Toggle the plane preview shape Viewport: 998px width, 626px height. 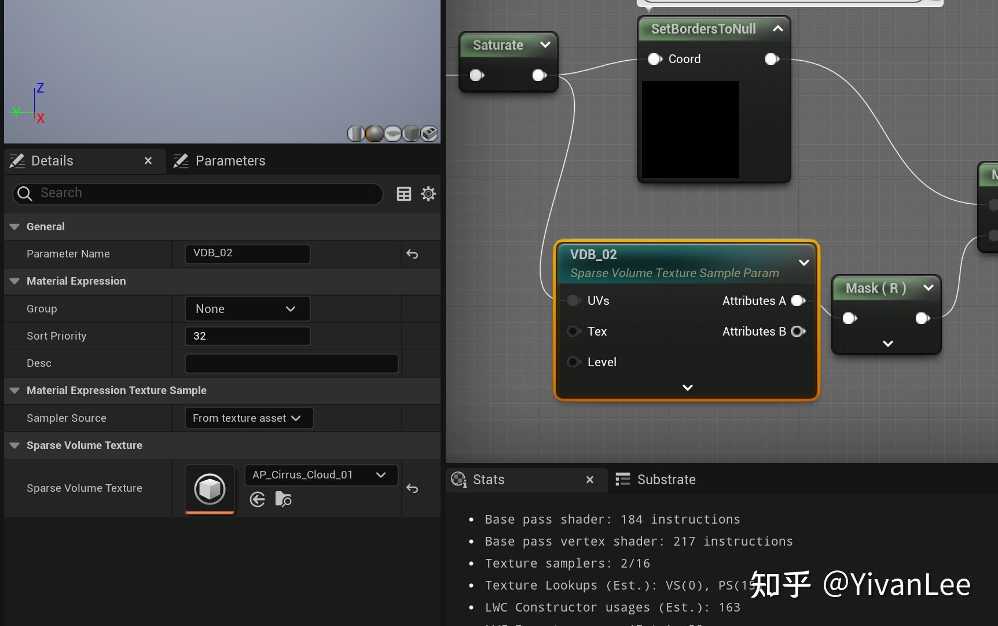(x=393, y=133)
